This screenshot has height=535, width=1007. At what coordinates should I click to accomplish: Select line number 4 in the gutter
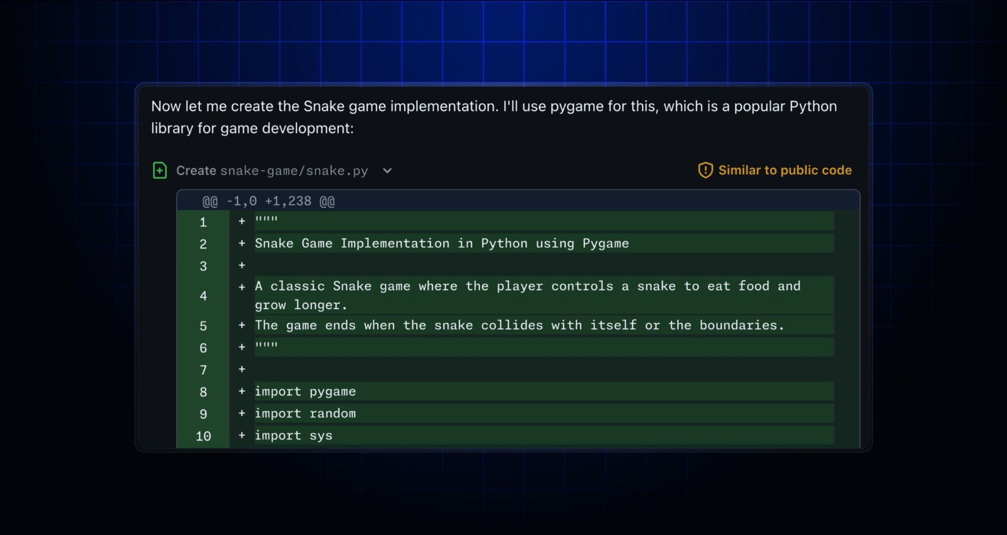[203, 296]
